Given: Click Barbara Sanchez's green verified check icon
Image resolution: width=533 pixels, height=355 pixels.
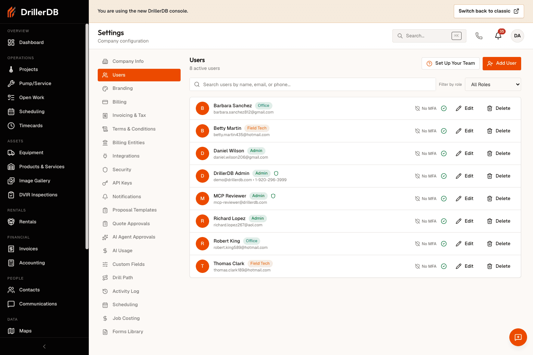Looking at the screenshot, I should coord(444,108).
